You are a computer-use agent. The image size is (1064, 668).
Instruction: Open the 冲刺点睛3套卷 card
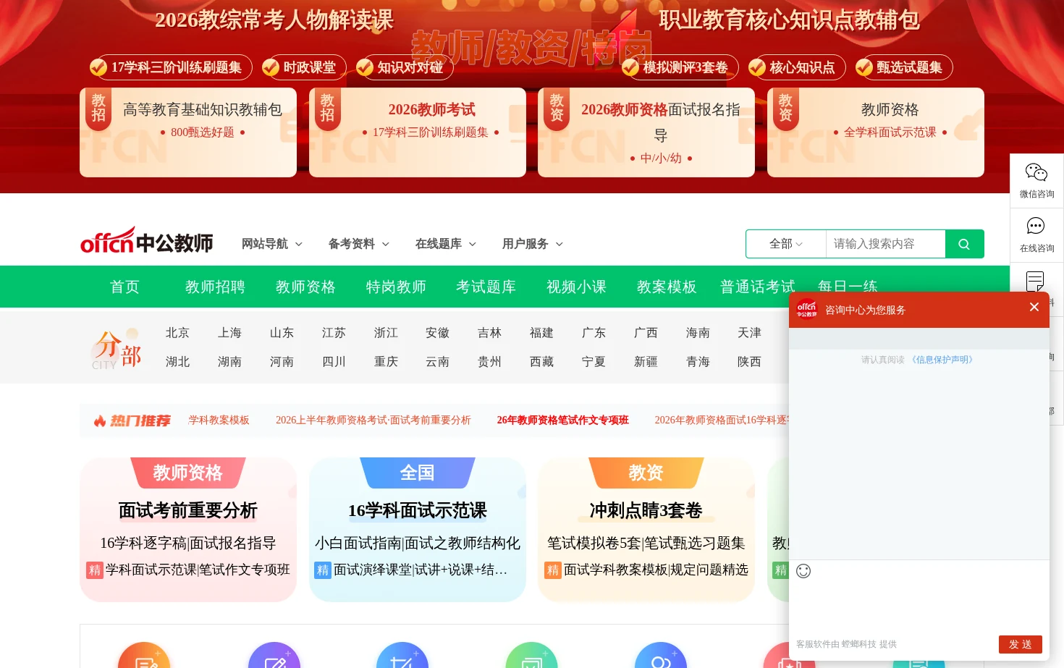[x=646, y=530]
